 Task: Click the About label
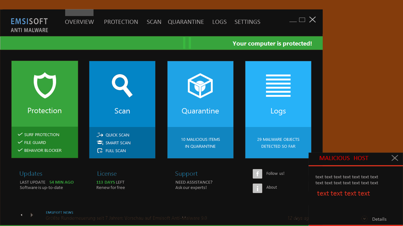pyautogui.click(x=272, y=187)
